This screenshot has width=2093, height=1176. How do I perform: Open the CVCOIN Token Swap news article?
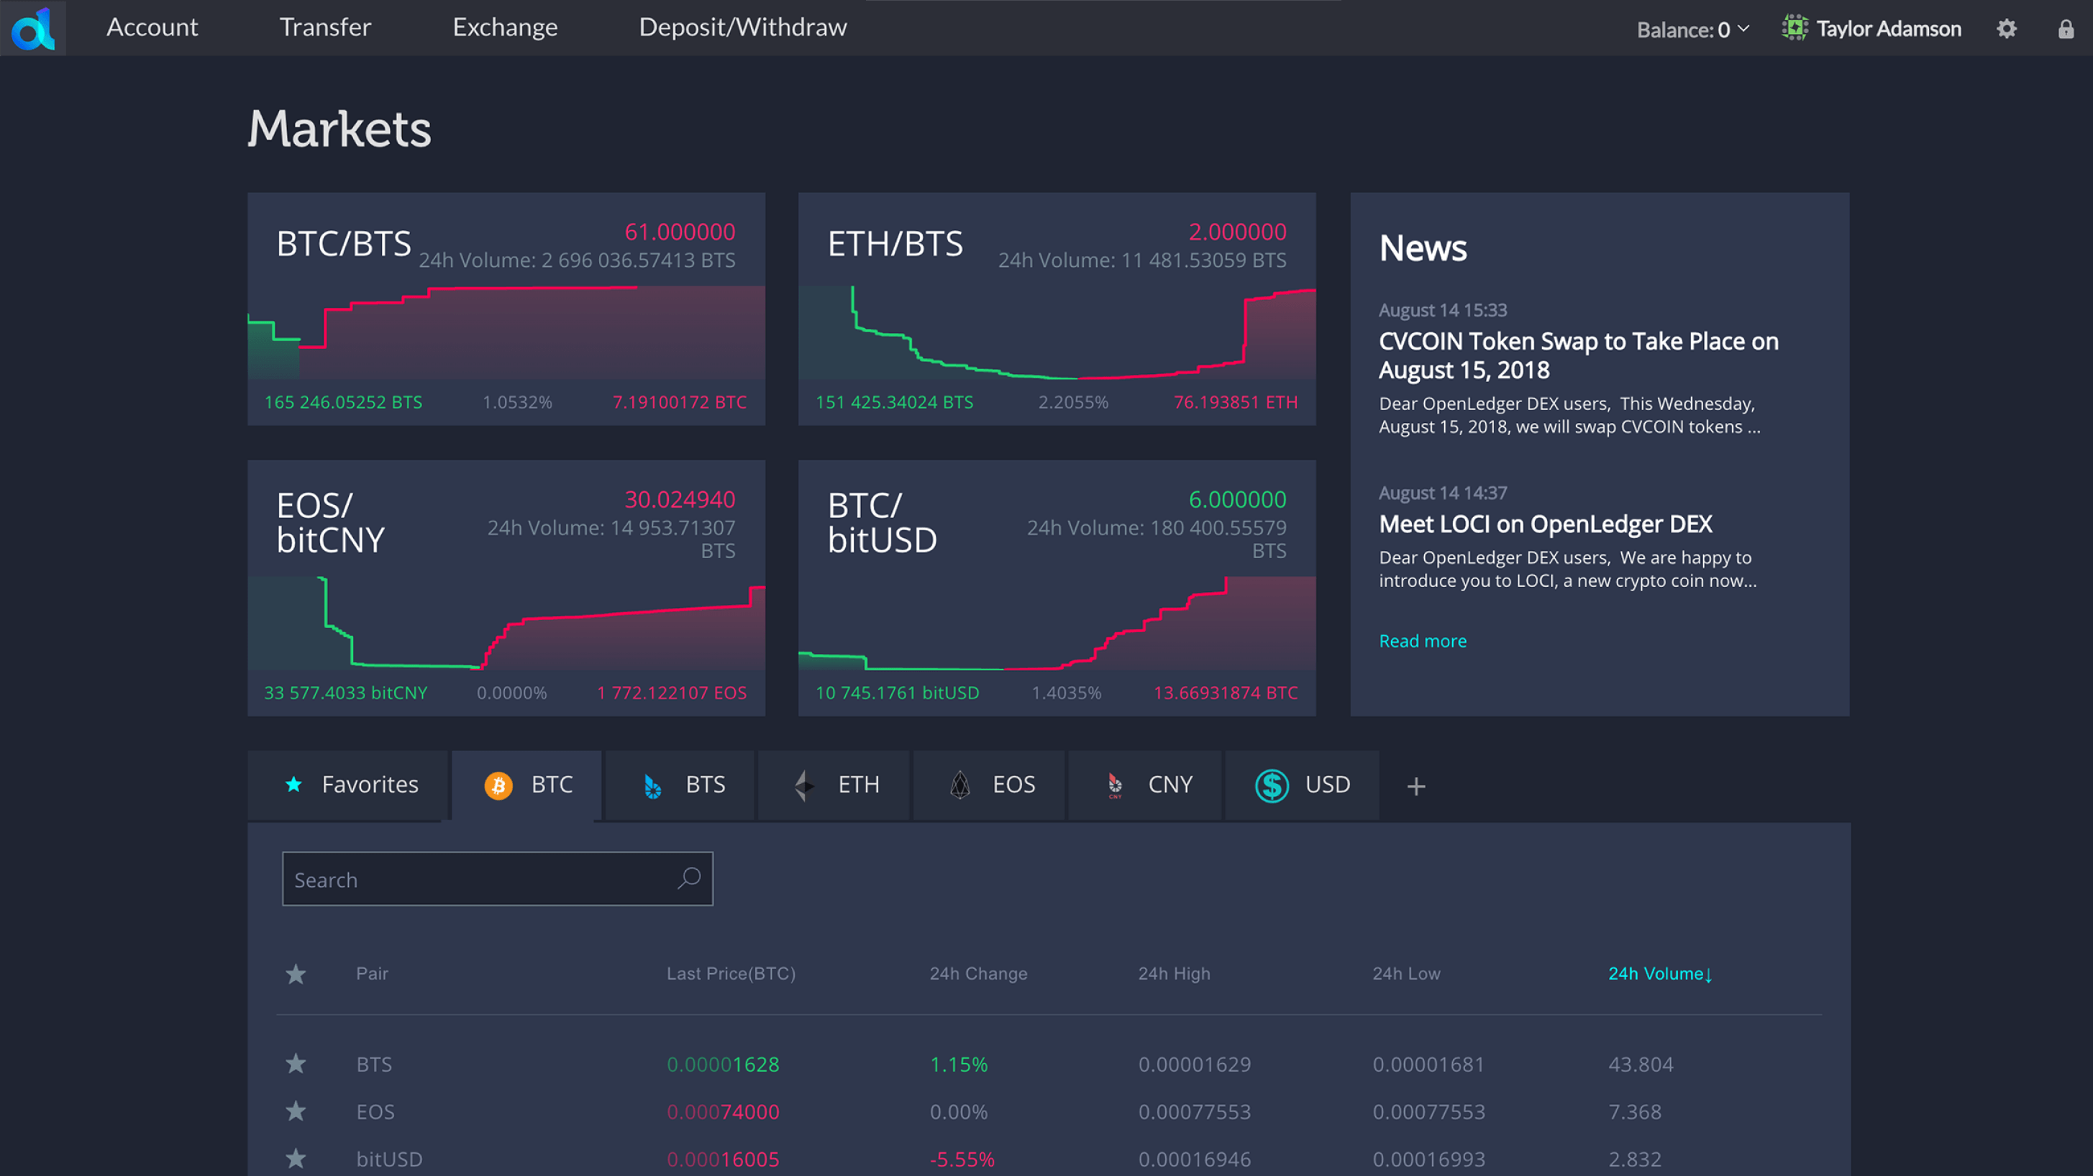(1578, 355)
